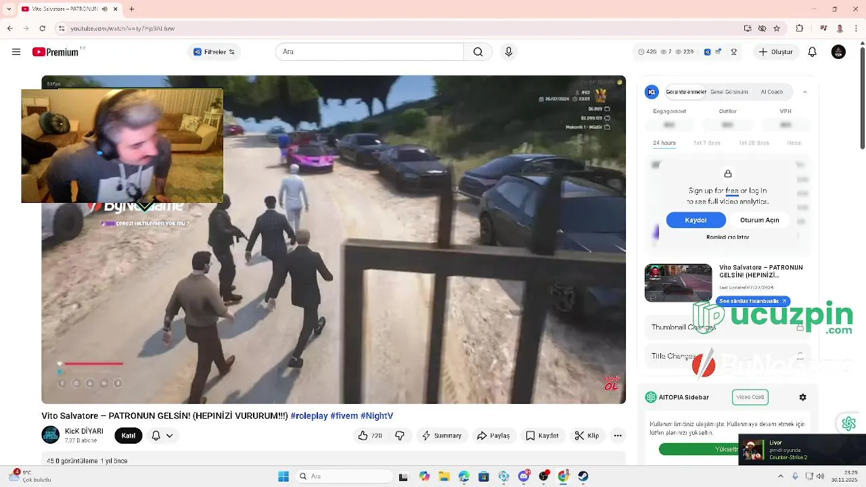The image size is (866, 487).
Task: Click the video player to pause
Action: click(334, 239)
